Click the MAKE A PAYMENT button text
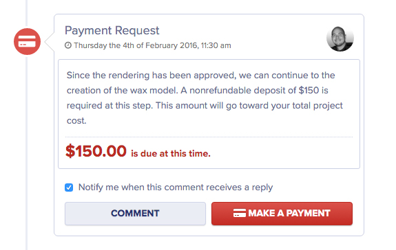The image size is (396, 250). point(289,213)
